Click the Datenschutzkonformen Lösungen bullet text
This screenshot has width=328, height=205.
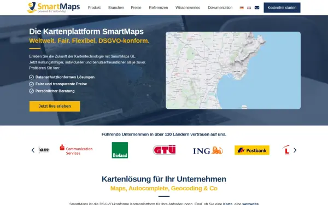65,77
